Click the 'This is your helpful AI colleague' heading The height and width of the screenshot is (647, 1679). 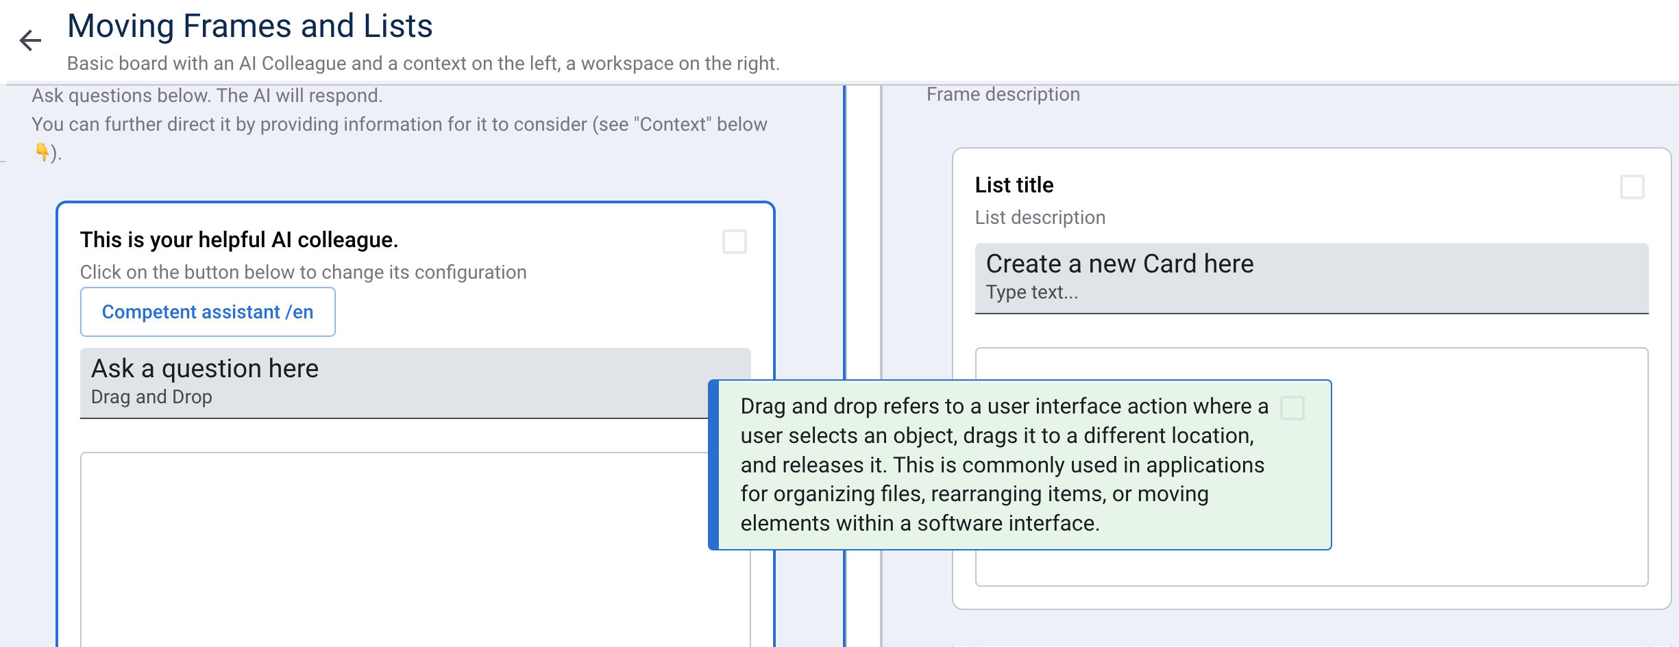[x=239, y=240]
